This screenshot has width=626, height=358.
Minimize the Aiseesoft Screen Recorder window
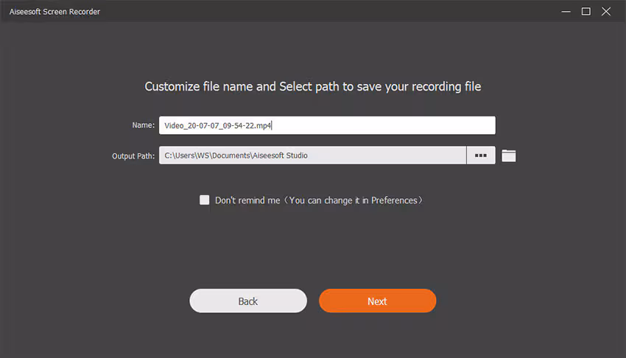[566, 11]
